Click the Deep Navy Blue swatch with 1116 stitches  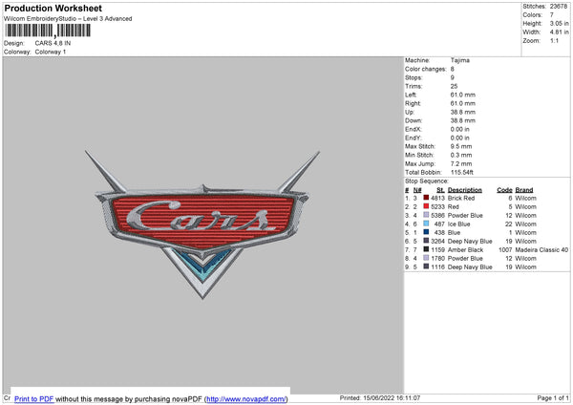pos(426,266)
